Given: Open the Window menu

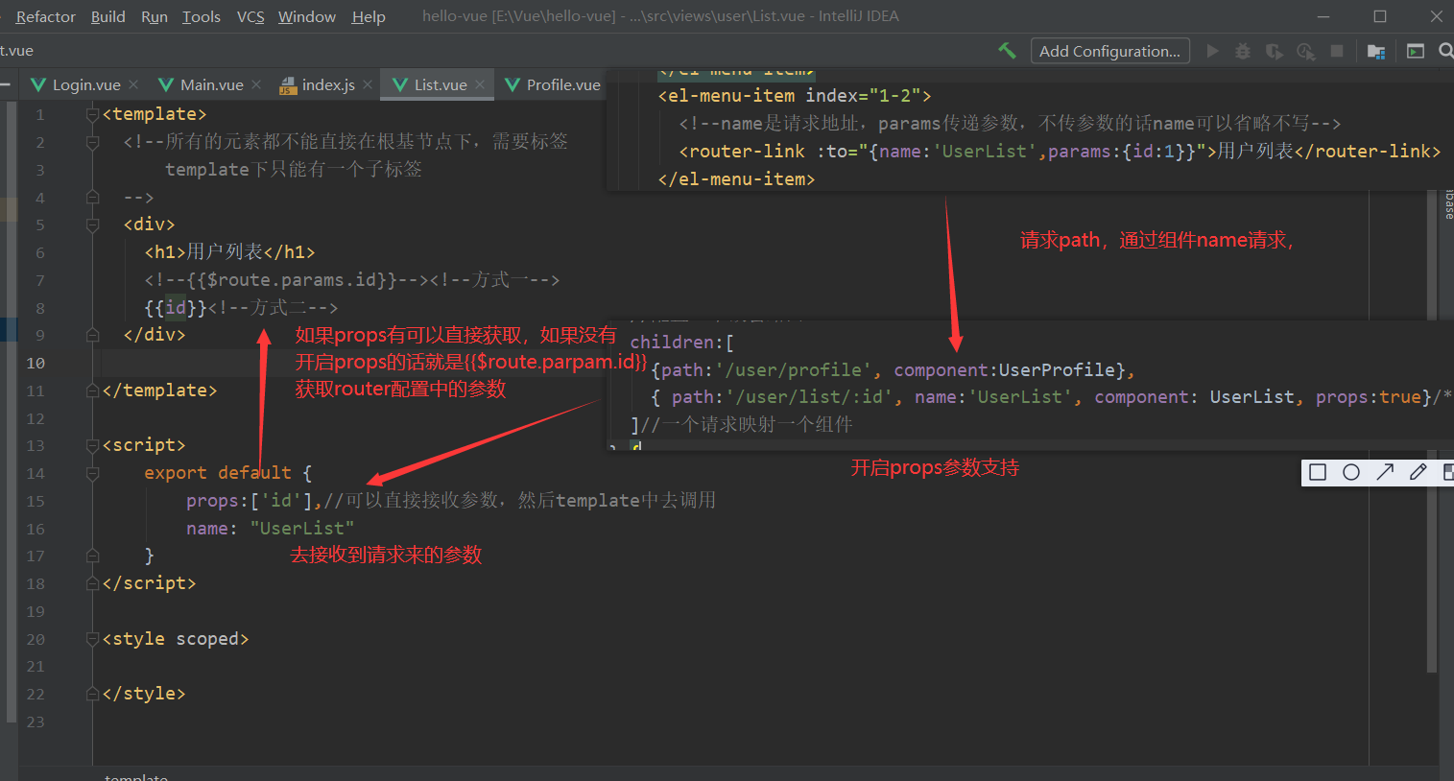Looking at the screenshot, I should tap(307, 16).
